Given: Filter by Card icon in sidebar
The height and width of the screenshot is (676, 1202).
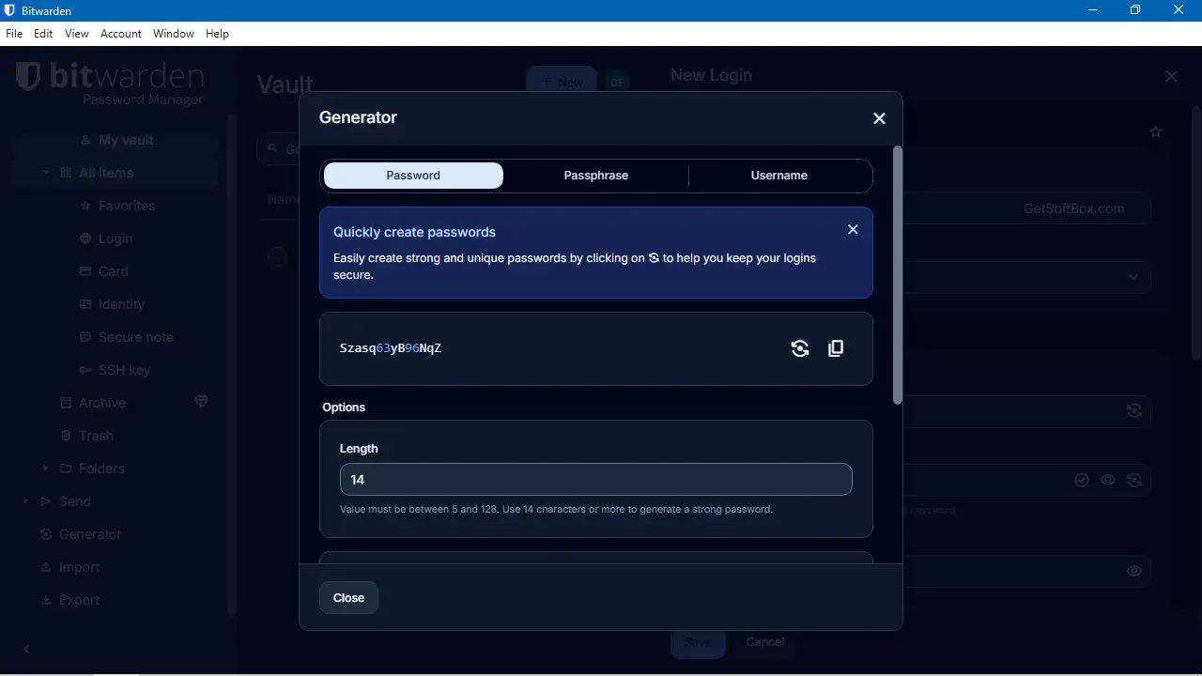Looking at the screenshot, I should [x=86, y=271].
